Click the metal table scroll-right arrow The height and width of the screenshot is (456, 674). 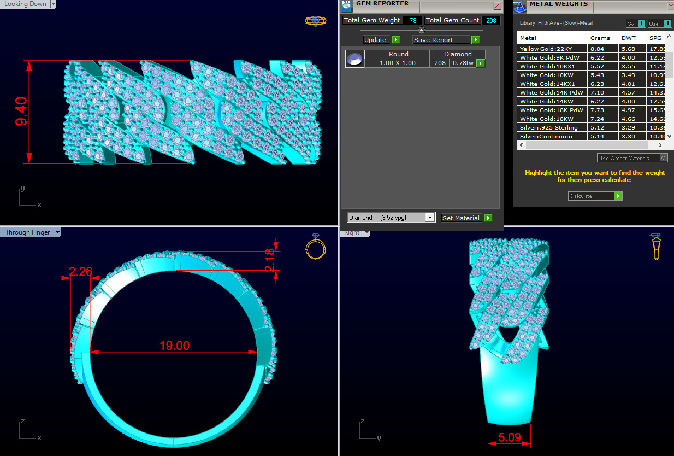660,145
